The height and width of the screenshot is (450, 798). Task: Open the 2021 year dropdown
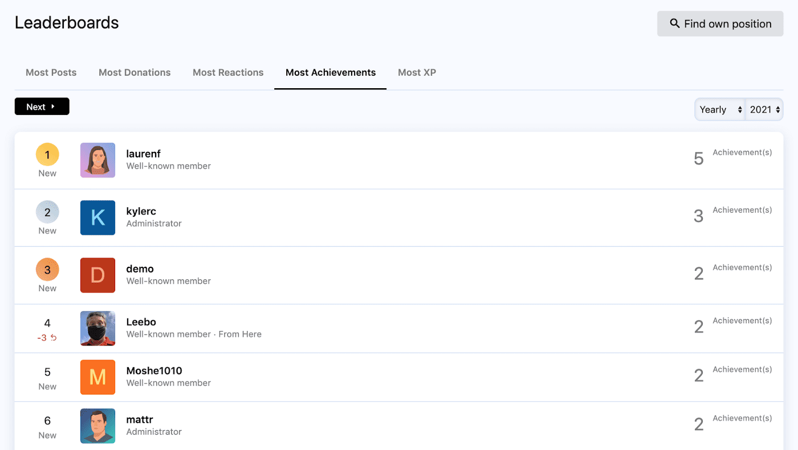coord(764,109)
